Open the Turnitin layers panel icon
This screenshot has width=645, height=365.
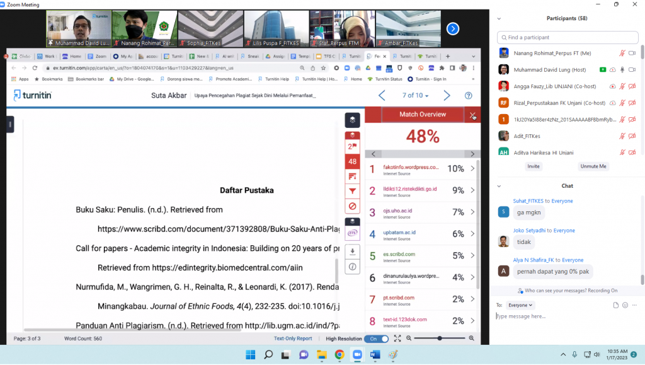click(x=352, y=119)
